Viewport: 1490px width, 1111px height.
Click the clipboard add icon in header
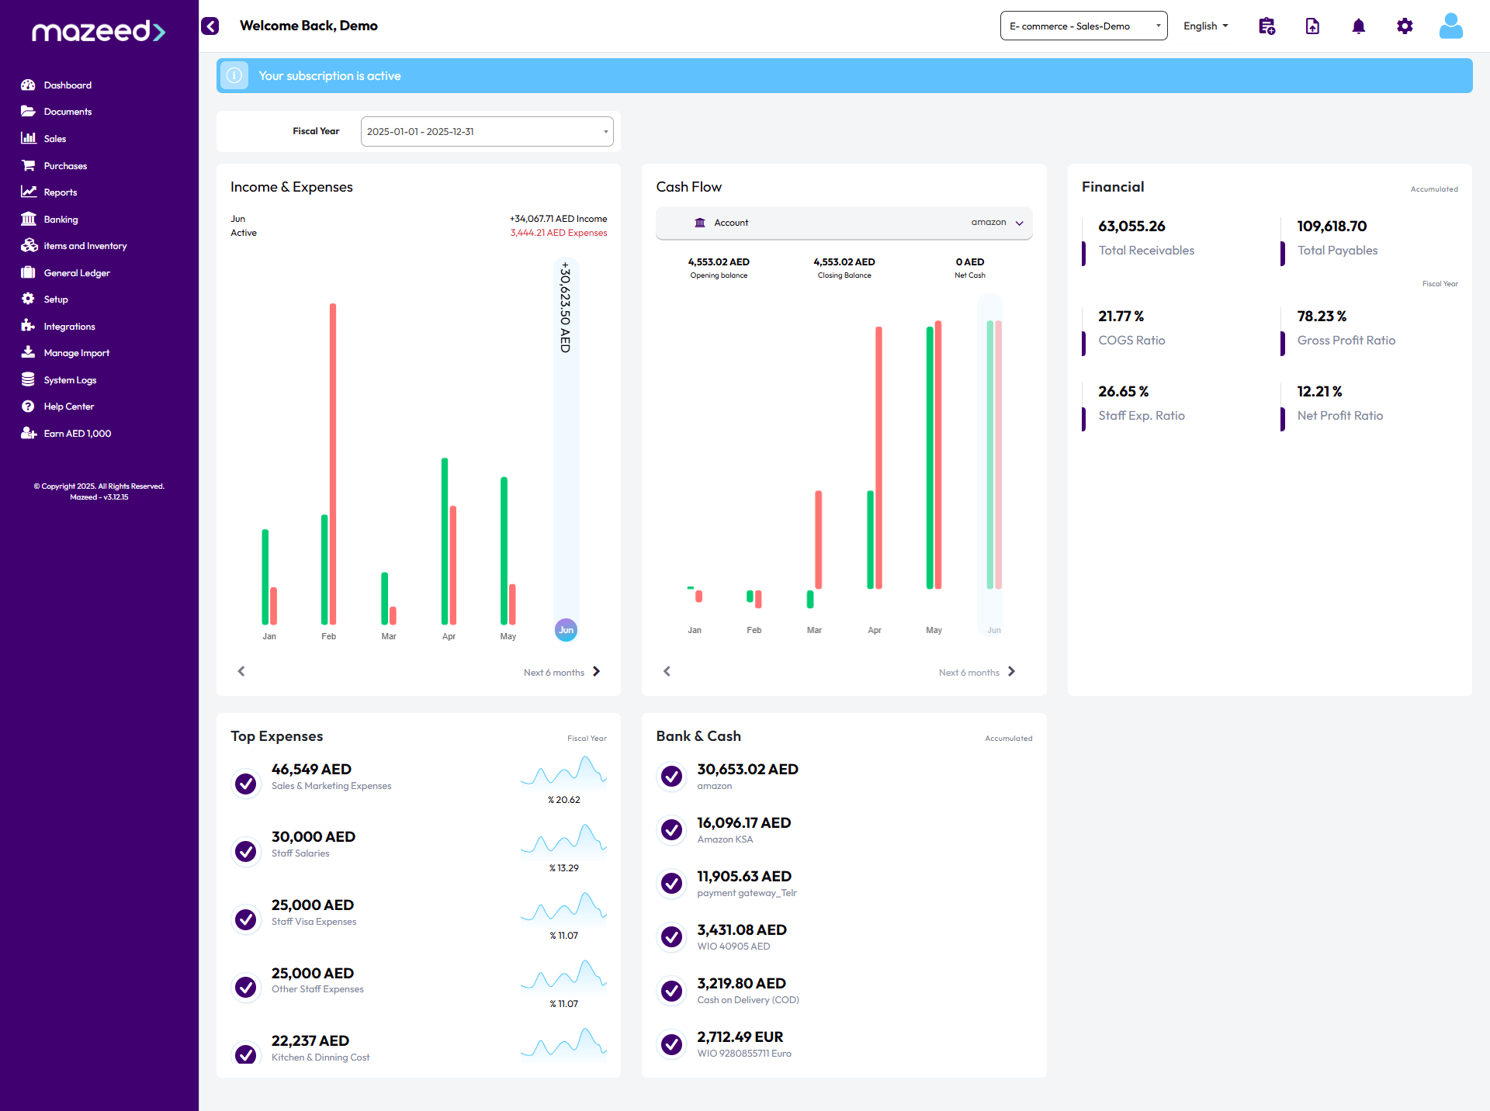(1266, 26)
